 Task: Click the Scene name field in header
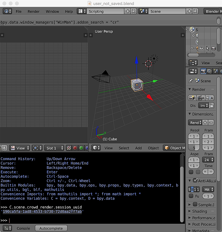tap(167, 11)
